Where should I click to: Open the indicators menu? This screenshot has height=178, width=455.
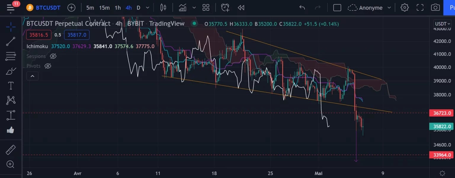[183, 8]
